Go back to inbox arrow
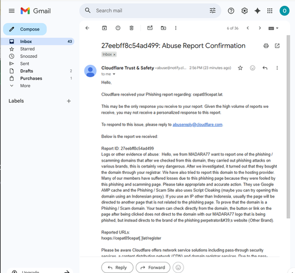Screen dimensions: 295x273 click(87, 28)
